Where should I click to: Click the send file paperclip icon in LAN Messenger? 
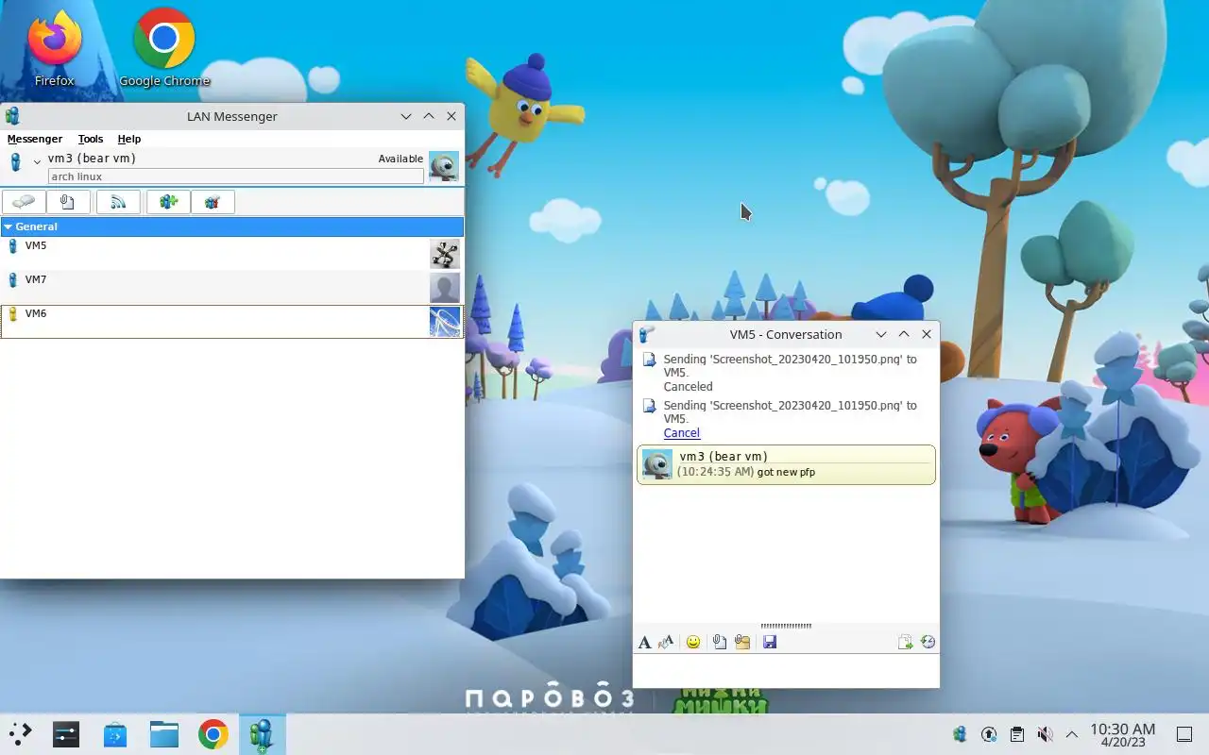point(67,202)
